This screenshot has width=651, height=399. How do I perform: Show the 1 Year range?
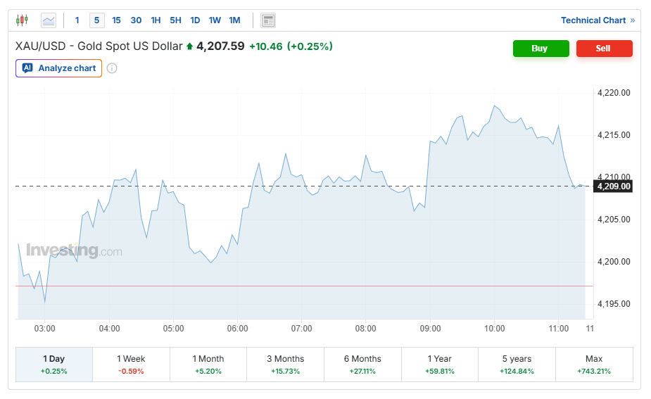click(440, 364)
